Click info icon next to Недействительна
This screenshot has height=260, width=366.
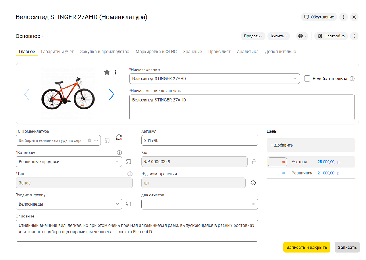[352, 79]
